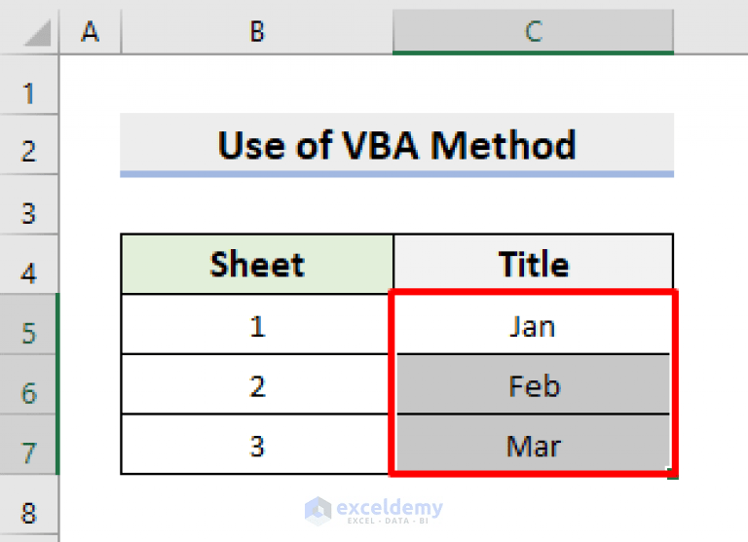
Task: Click the 'Use of VBA Method' title cell
Action: pos(397,144)
